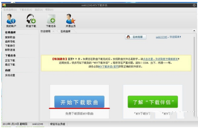The width and height of the screenshot is (198, 128).
Task: Click the 下载任务 sidebar section header
Action: pyautogui.click(x=10, y=56)
